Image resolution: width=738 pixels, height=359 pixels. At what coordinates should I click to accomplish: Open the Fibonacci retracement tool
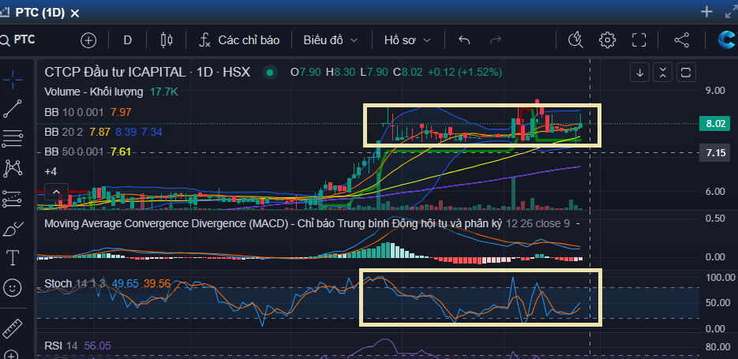(x=13, y=138)
